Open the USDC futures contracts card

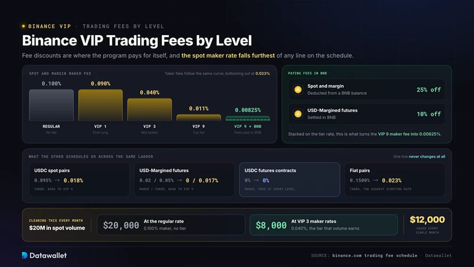290,180
